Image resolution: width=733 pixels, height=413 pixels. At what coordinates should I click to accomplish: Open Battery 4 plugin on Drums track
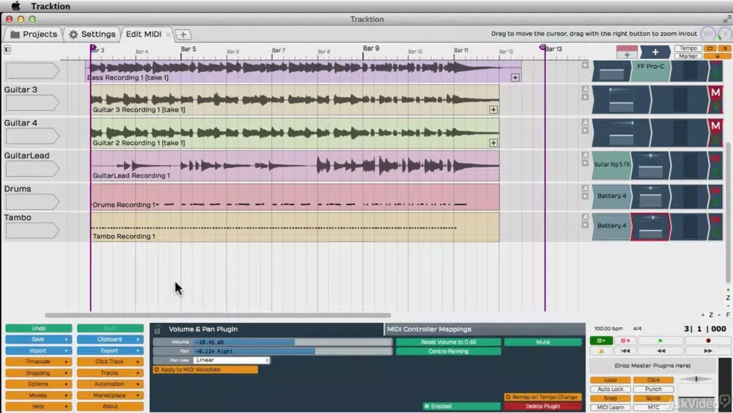pyautogui.click(x=611, y=196)
